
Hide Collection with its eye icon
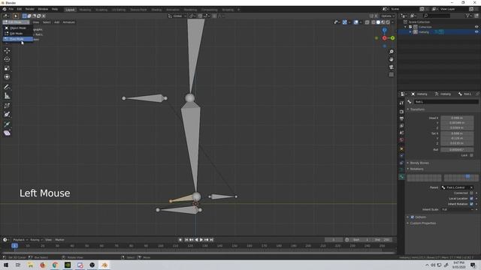point(476,27)
